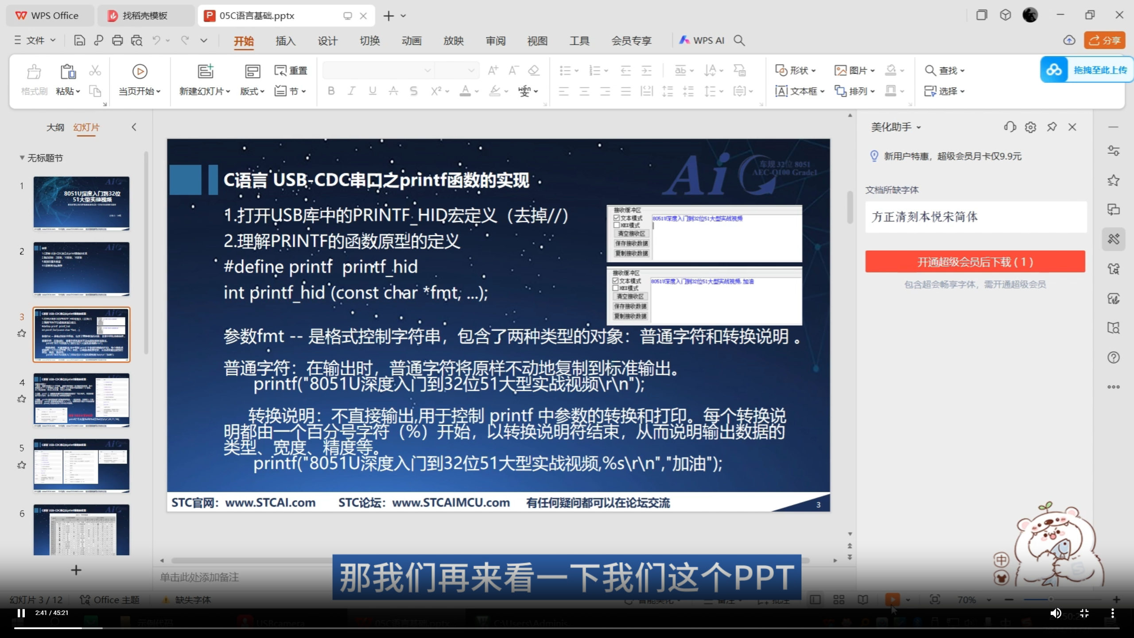Switch to the 插入 ribbon tab

[285, 41]
